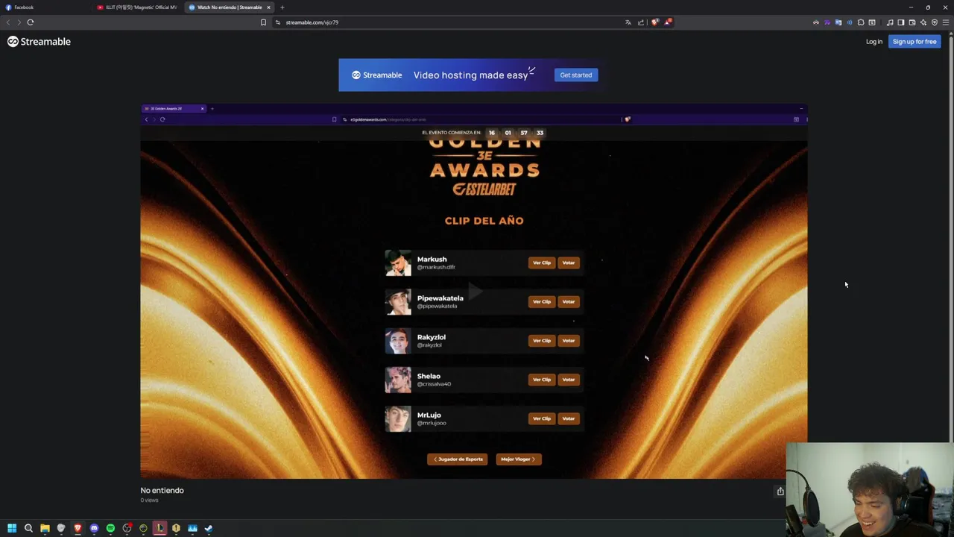This screenshot has width=954, height=537.
Task: Click the browser back arrow
Action: click(x=8, y=22)
